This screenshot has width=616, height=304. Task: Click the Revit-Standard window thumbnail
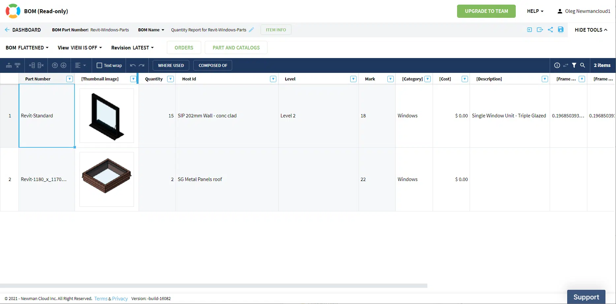pyautogui.click(x=107, y=115)
